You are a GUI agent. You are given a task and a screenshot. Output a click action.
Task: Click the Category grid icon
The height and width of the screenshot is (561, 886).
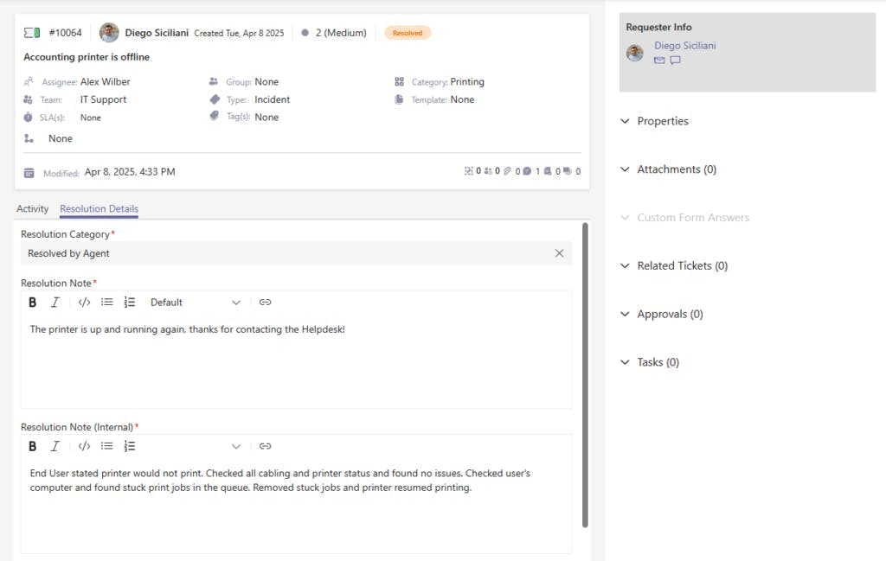tap(400, 81)
